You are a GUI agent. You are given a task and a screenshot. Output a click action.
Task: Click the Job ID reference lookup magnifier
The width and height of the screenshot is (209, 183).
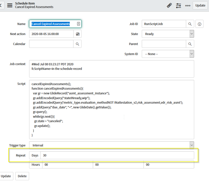[190, 24]
